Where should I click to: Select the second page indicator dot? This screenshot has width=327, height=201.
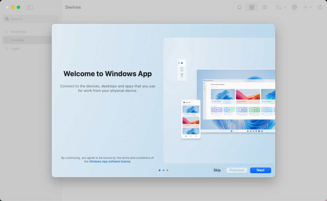click(x=163, y=170)
